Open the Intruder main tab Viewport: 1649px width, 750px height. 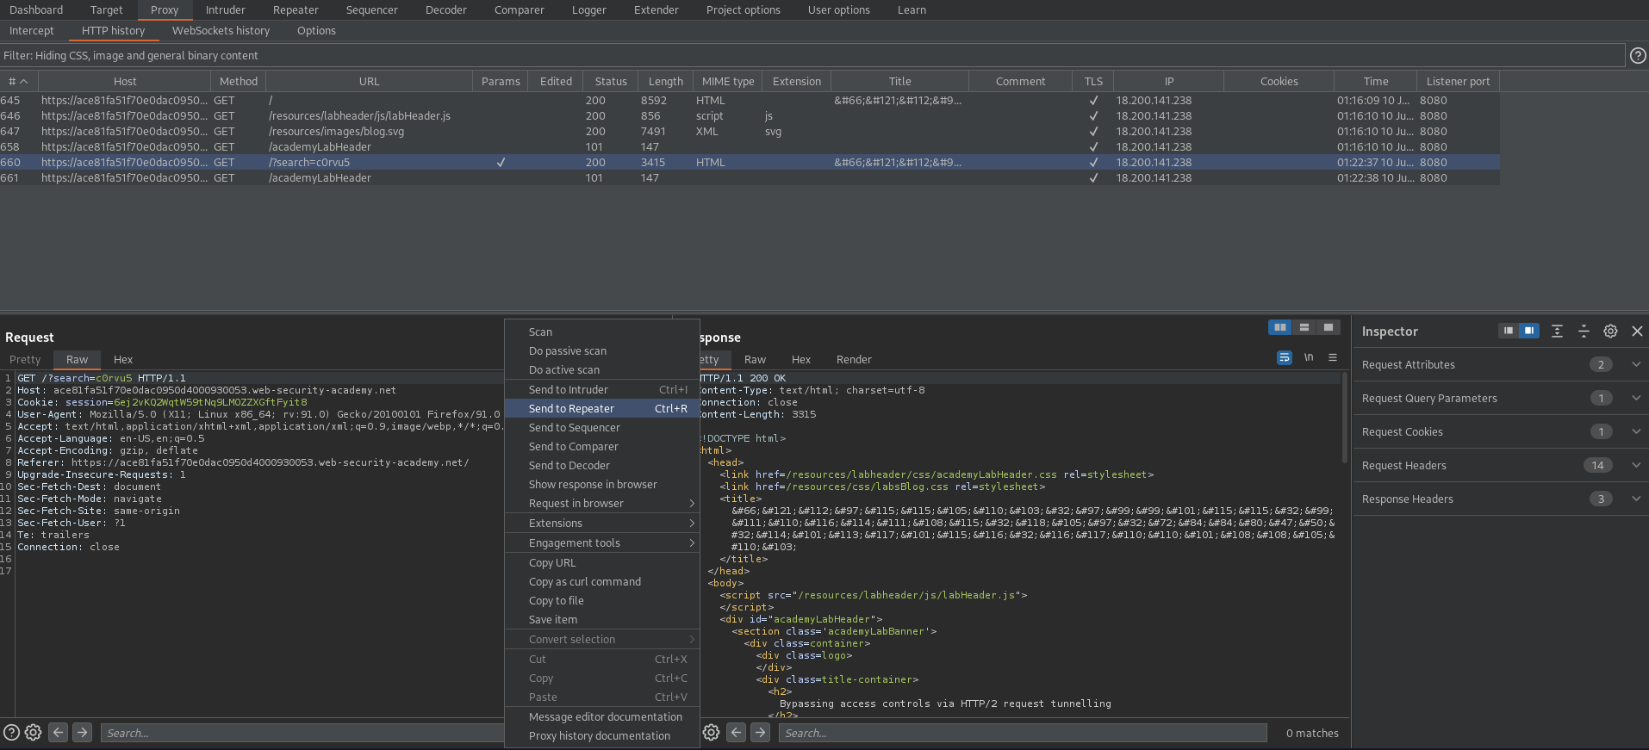click(x=226, y=10)
